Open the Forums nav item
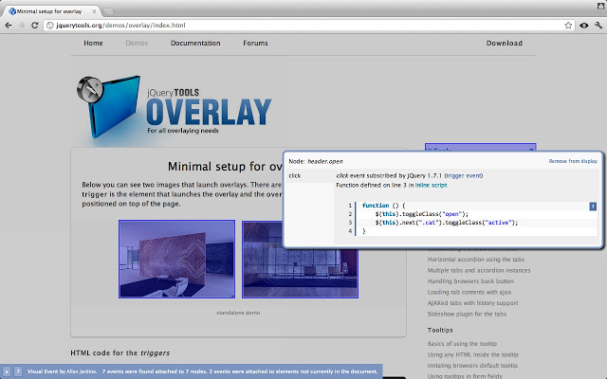The width and height of the screenshot is (607, 379). tap(255, 43)
